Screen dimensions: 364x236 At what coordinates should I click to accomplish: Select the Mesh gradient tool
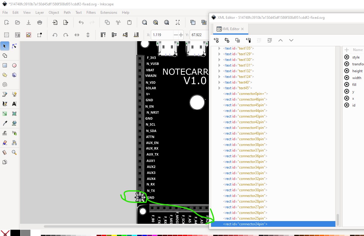14,114
